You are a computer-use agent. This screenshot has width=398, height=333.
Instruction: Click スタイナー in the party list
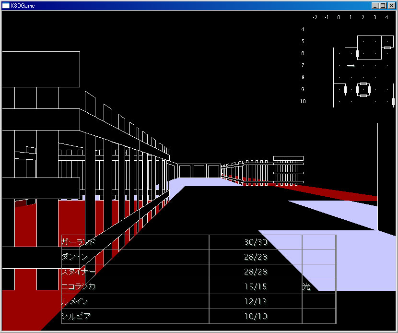point(79,272)
